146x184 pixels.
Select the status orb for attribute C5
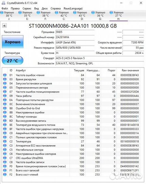click(5, 150)
